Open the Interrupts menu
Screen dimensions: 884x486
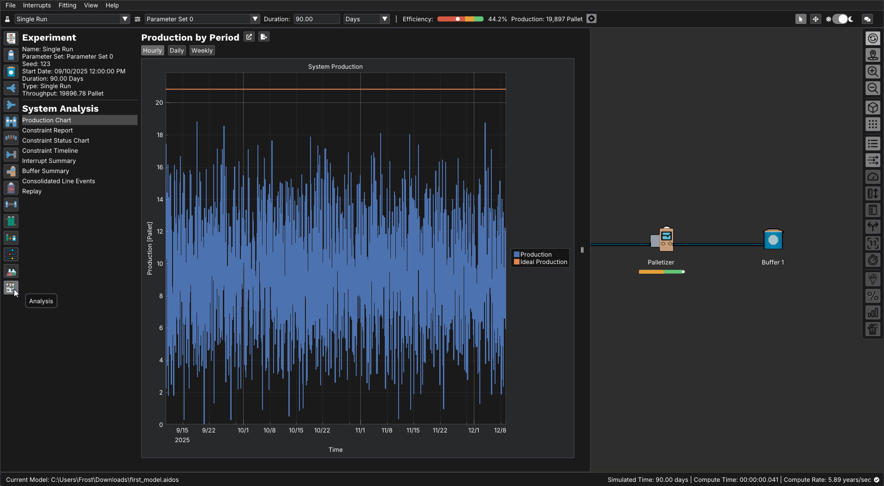click(x=37, y=5)
